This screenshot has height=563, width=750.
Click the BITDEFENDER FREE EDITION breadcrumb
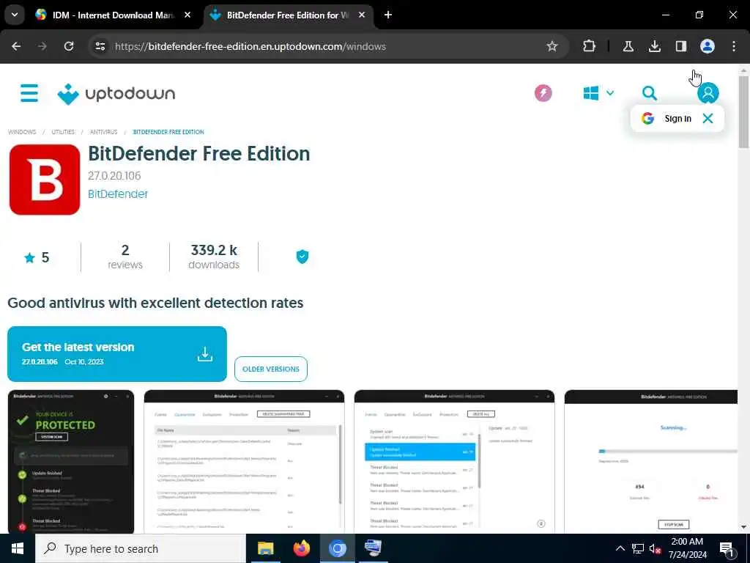pyautogui.click(x=168, y=132)
